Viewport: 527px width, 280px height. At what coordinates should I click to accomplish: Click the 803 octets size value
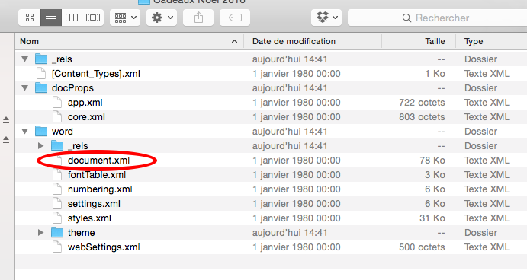(422, 116)
